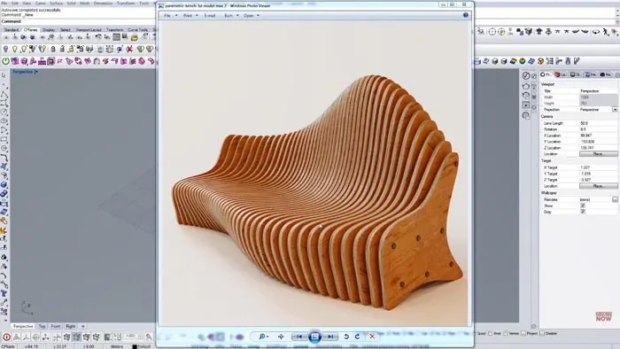Image resolution: width=620 pixels, height=349 pixels.
Task: Click the teapot icon in the Rhino side panel
Action: pos(525,86)
